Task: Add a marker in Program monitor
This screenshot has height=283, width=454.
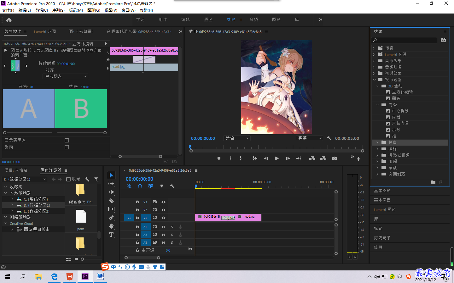Action: 219,158
